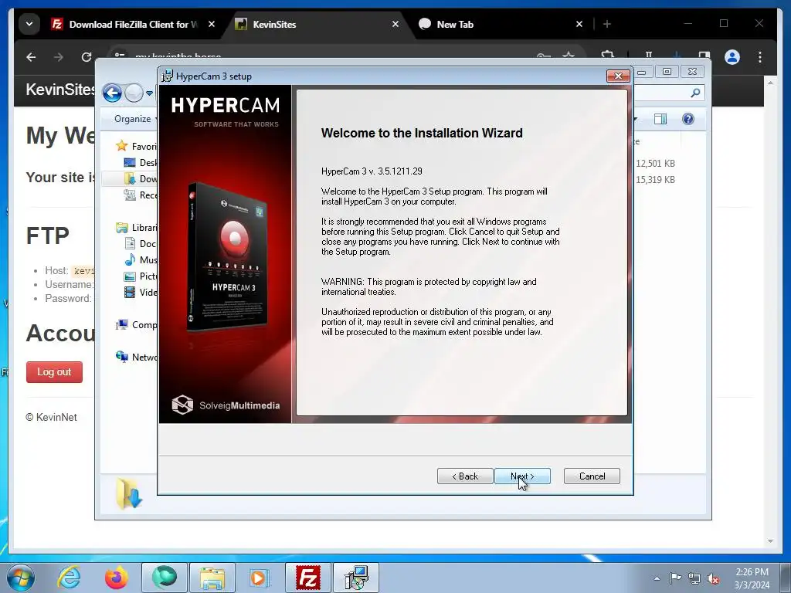Click Downloads folder icon in details pane
The image size is (791, 593).
[x=129, y=493]
